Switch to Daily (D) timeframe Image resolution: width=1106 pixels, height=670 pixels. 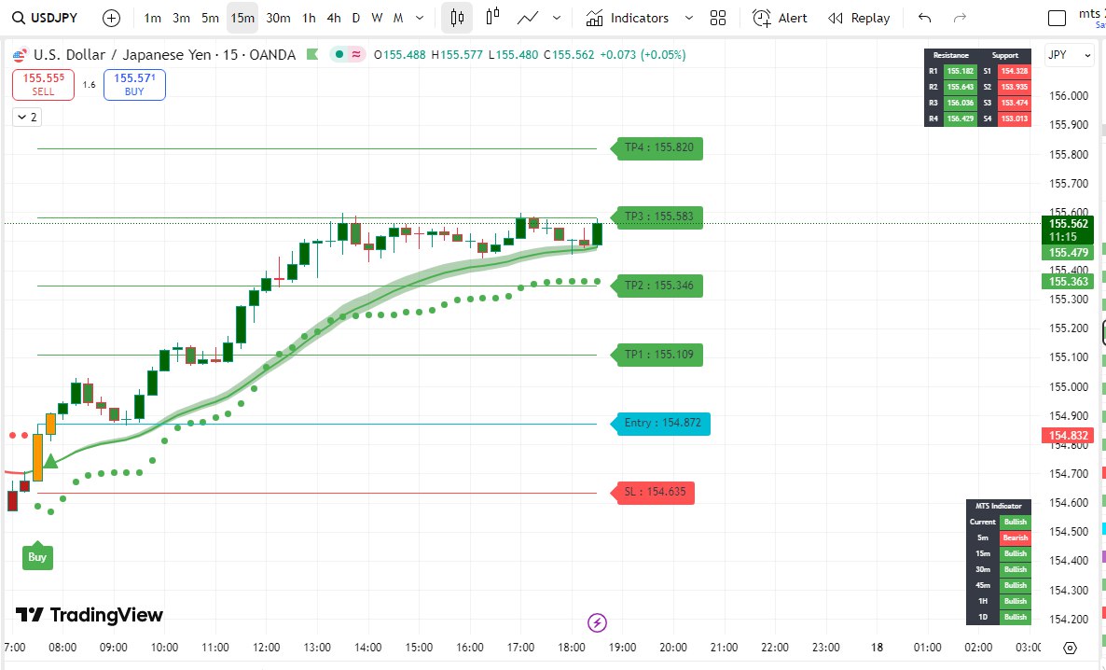pos(355,18)
